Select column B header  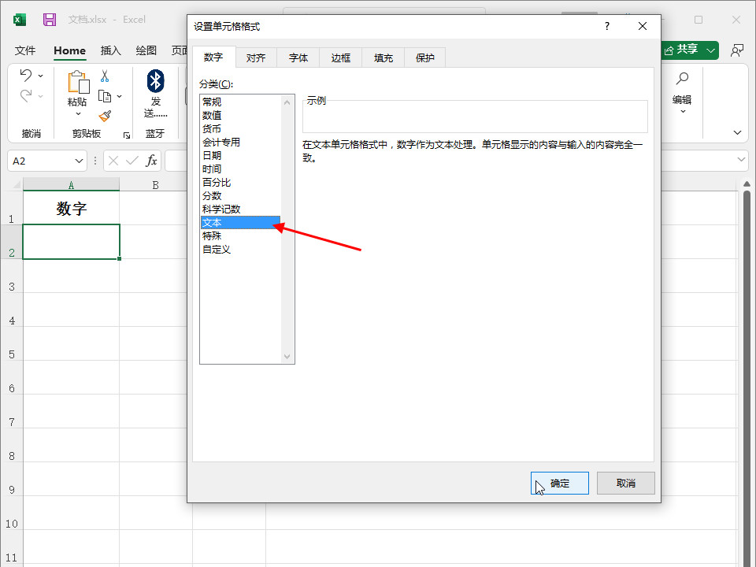click(x=155, y=184)
